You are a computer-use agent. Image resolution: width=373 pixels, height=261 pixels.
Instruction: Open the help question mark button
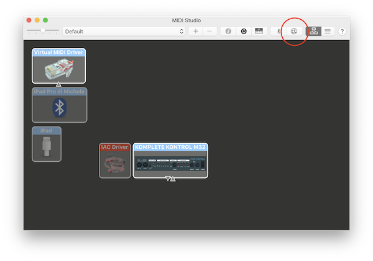(x=342, y=32)
